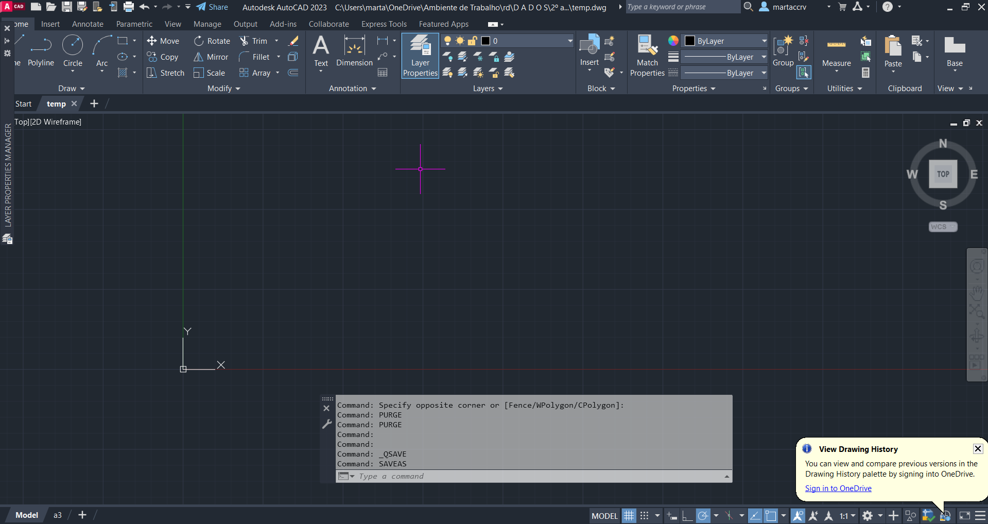The image size is (988, 524).
Task: Click the command line input field
Action: click(x=535, y=476)
